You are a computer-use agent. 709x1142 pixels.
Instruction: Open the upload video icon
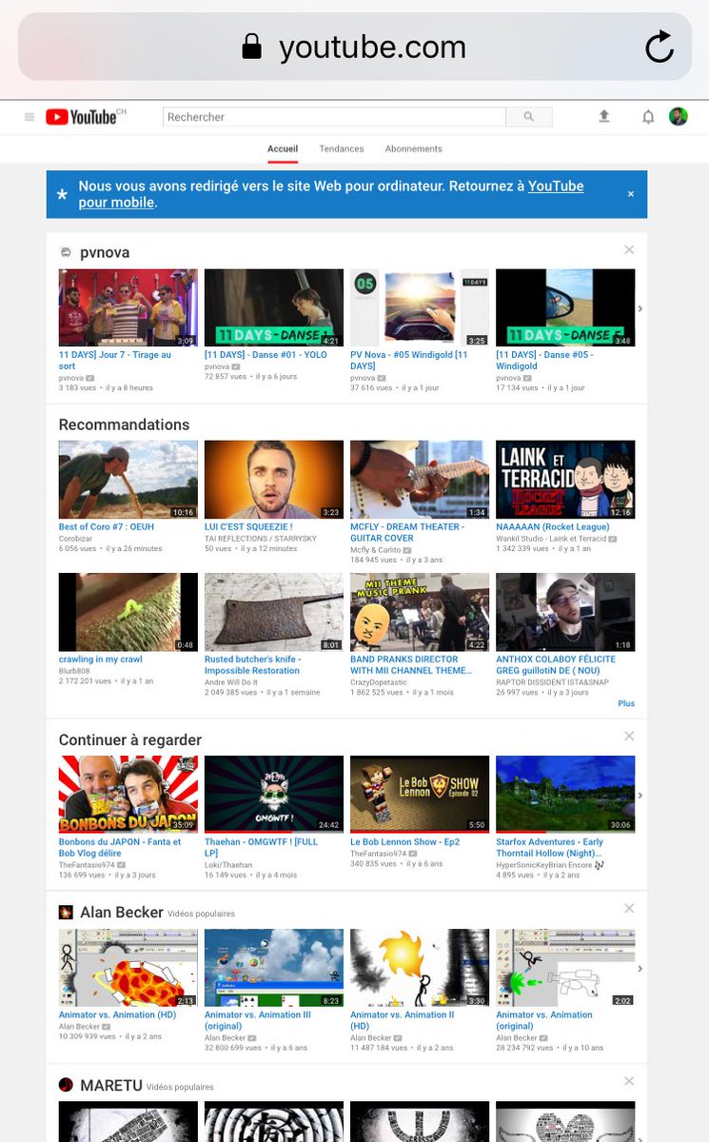pyautogui.click(x=603, y=116)
